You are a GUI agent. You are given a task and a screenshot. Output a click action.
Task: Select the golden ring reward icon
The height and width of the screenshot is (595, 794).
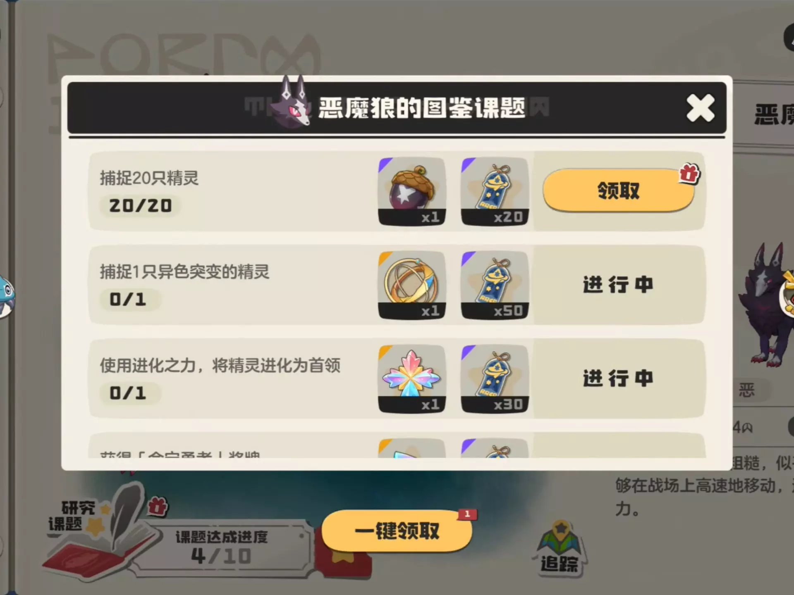pos(412,285)
